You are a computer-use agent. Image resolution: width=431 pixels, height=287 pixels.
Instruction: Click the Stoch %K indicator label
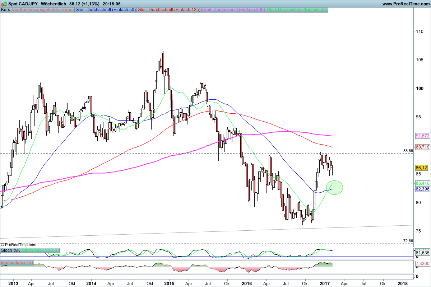pos(10,250)
